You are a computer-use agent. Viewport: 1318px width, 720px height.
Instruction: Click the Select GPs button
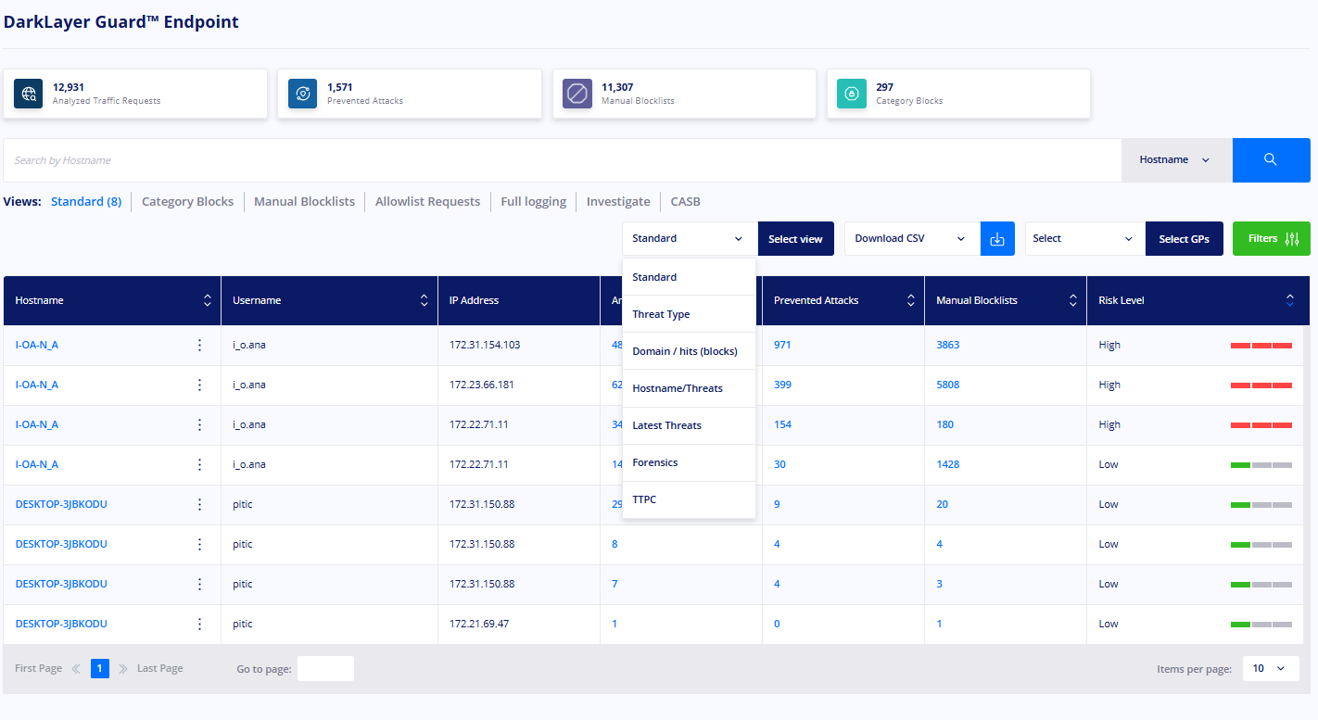(x=1185, y=239)
